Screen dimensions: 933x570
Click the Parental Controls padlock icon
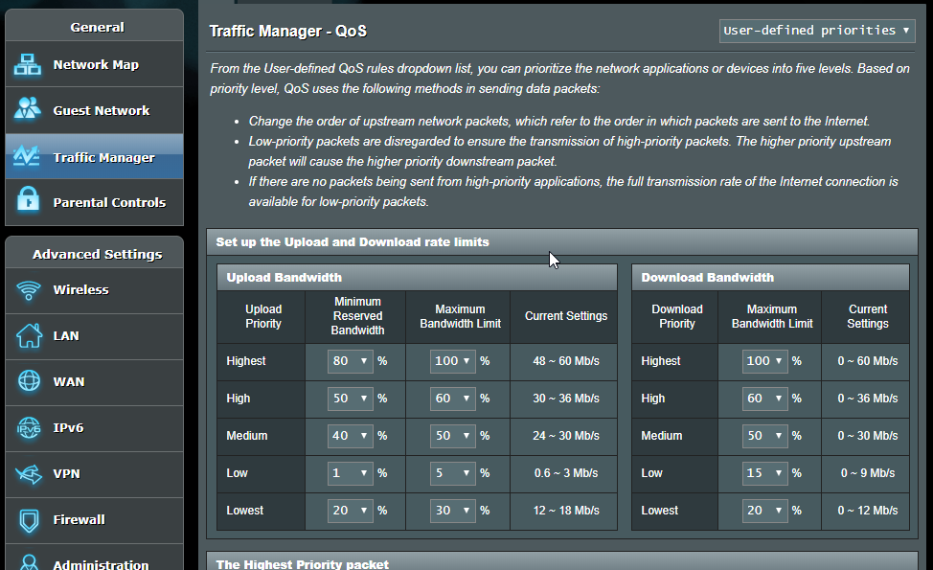27,202
